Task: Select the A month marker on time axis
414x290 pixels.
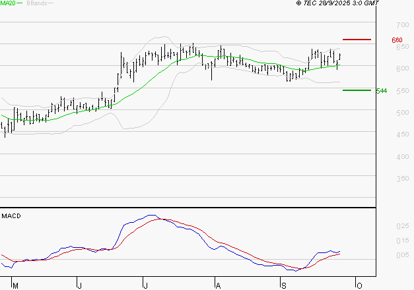Action: (217, 285)
